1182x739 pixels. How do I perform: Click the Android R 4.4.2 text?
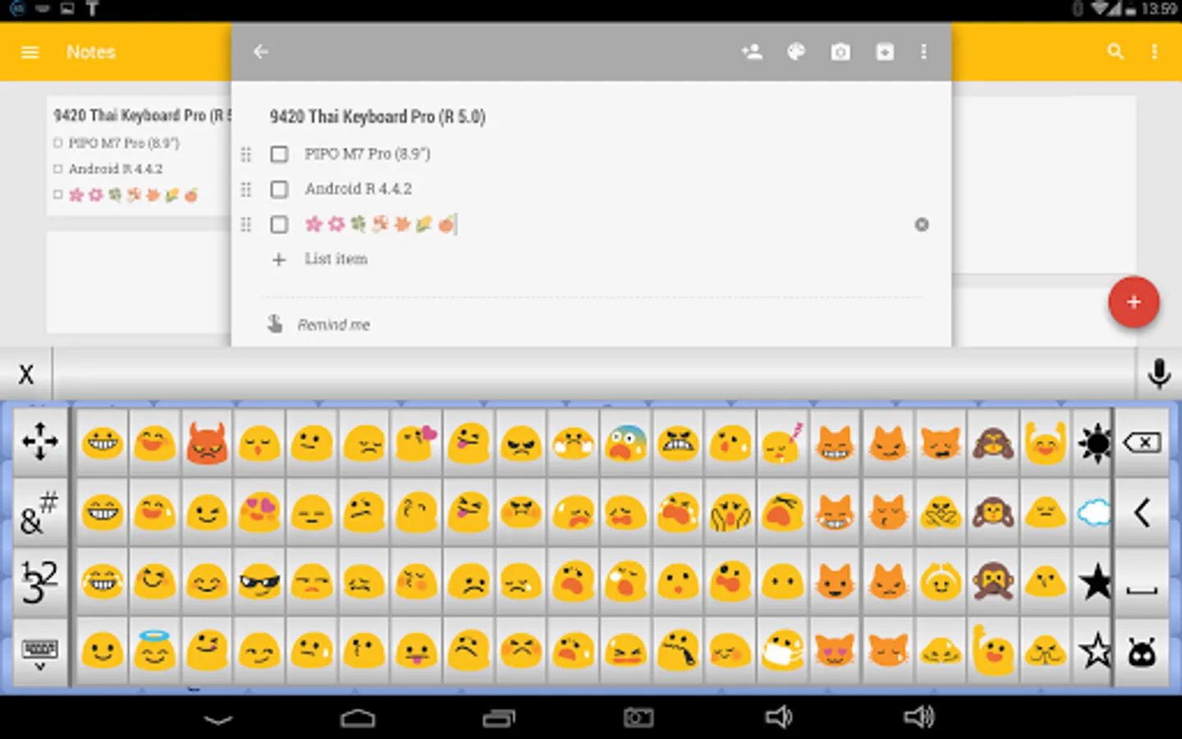point(359,189)
